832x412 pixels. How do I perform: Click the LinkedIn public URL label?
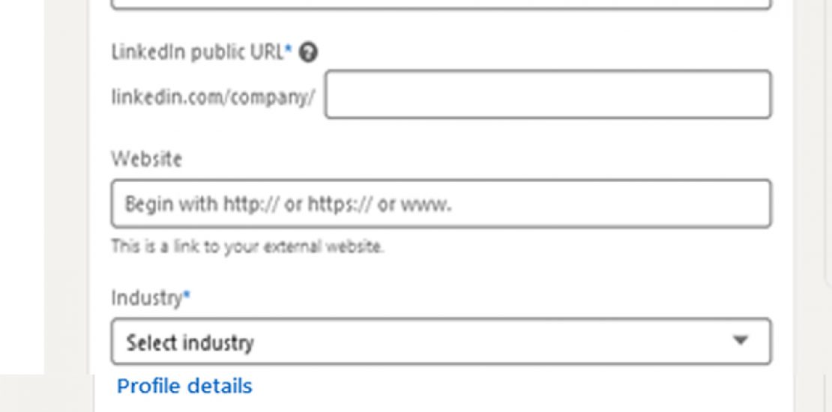click(x=198, y=52)
